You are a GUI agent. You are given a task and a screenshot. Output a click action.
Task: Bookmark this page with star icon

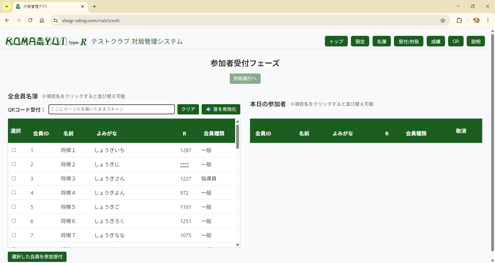click(x=443, y=20)
